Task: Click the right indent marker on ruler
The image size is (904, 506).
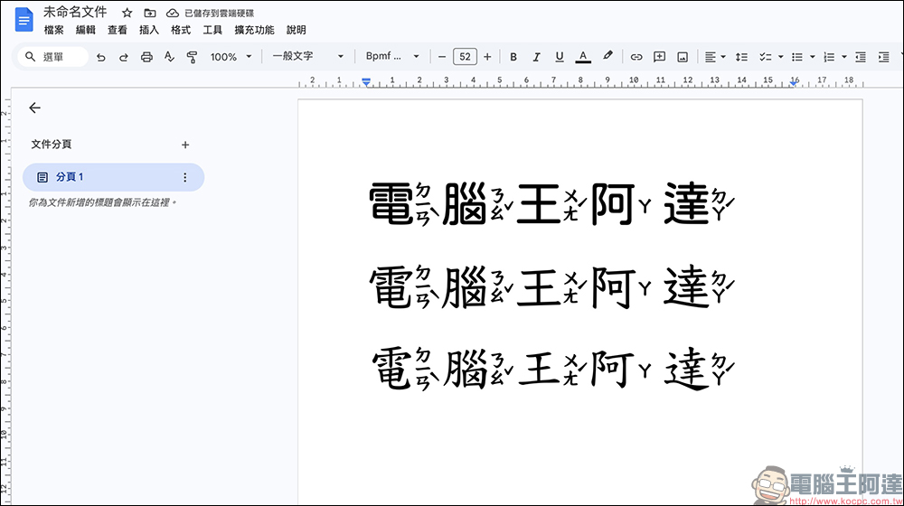Action: point(795,83)
